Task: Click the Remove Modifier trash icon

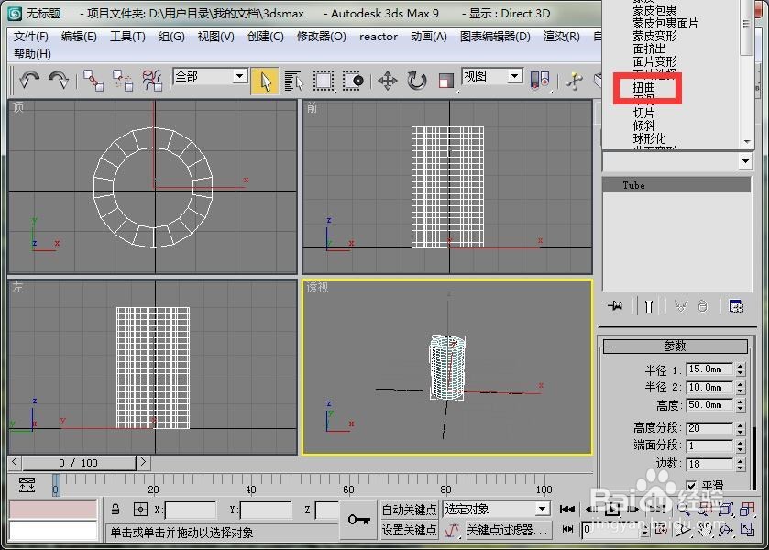Action: [702, 305]
